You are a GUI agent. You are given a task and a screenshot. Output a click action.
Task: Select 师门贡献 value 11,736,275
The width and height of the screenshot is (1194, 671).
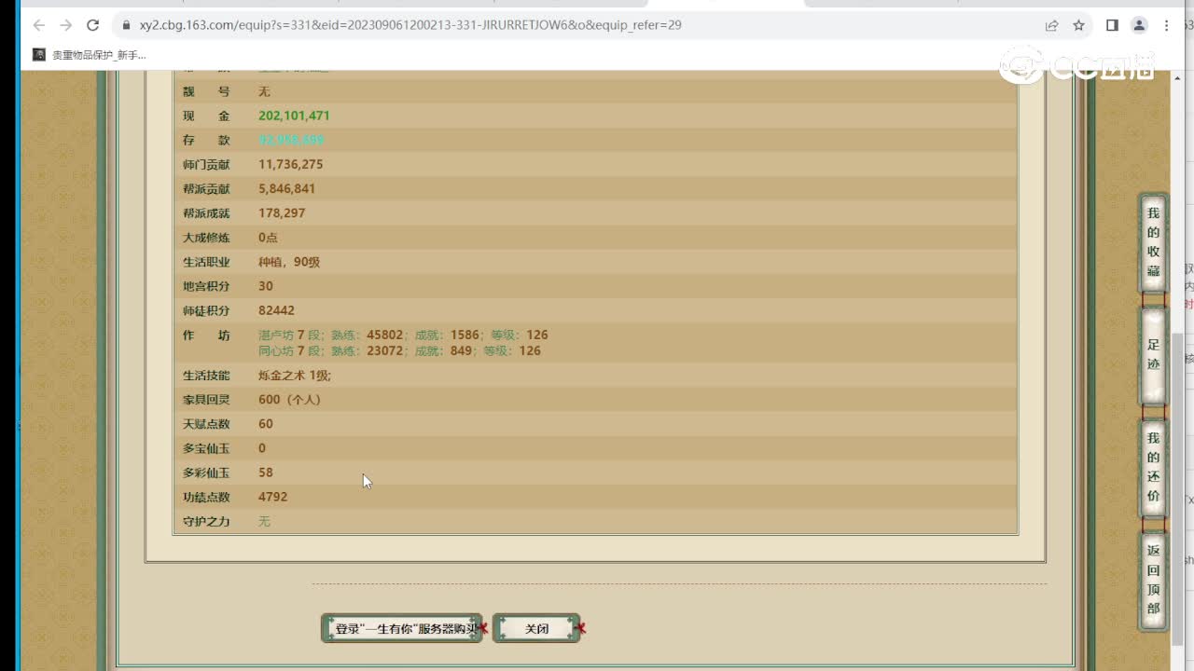point(290,164)
